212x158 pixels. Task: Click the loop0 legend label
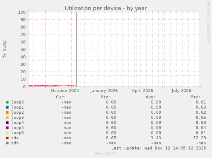(x=17, y=102)
